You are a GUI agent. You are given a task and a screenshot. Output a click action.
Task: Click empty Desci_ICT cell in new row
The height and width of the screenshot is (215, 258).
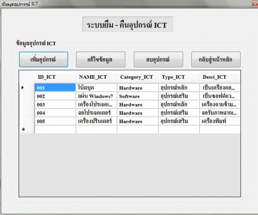point(220,129)
